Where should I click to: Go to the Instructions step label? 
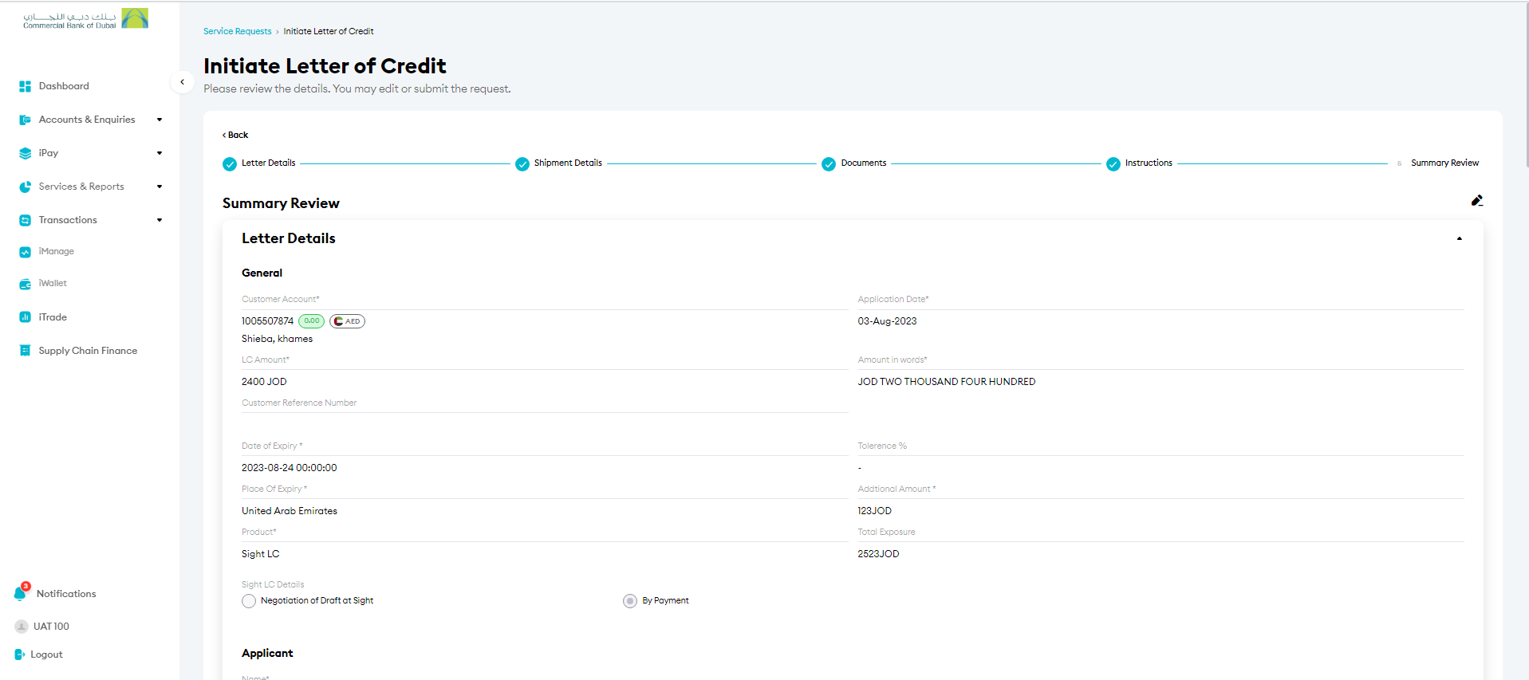(1149, 163)
